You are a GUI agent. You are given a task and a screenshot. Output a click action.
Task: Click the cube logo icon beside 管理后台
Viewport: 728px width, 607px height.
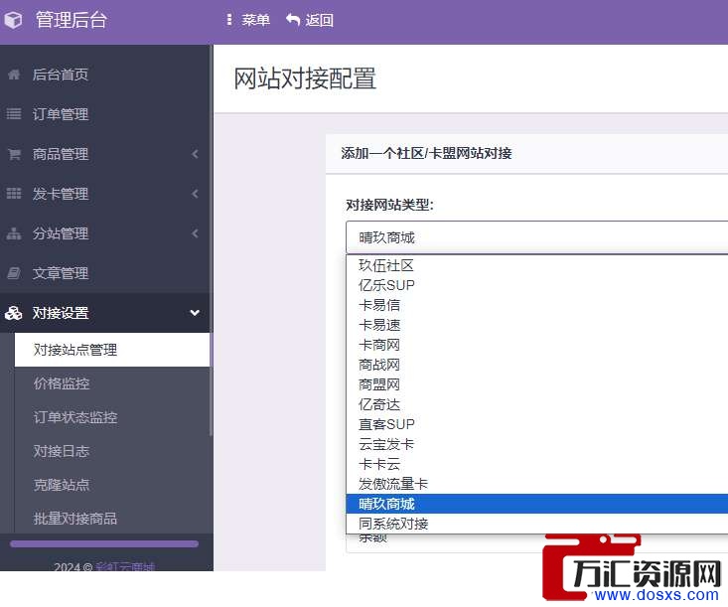tap(13, 20)
